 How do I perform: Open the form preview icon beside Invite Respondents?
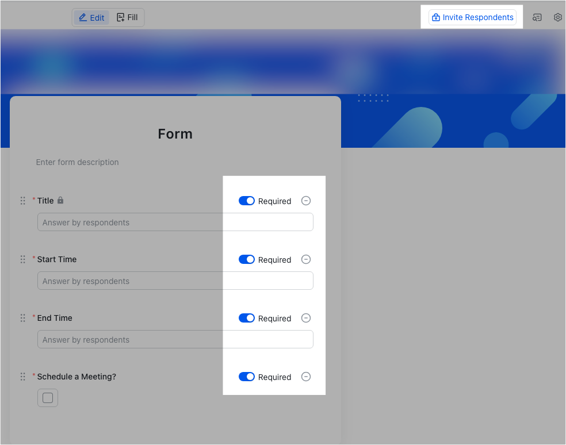coord(537,17)
